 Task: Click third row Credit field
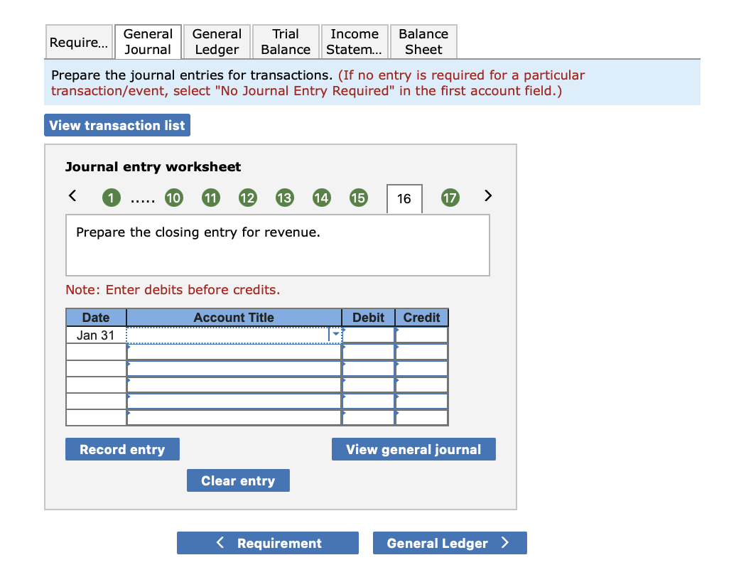click(421, 369)
